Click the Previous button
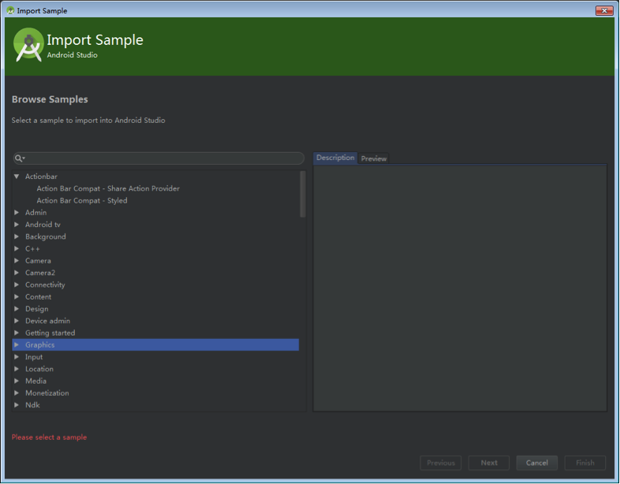Viewport: 620px width, 484px height. 440,463
